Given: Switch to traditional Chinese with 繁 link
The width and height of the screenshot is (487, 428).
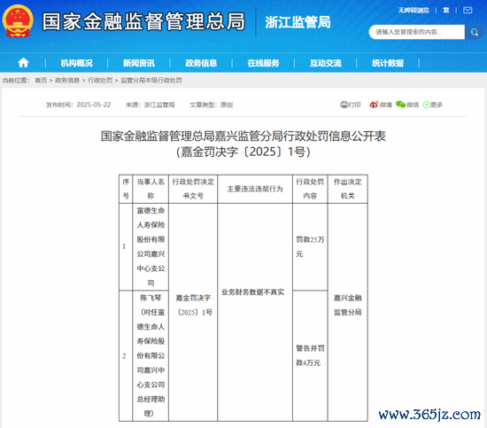Looking at the screenshot, I should [x=446, y=11].
